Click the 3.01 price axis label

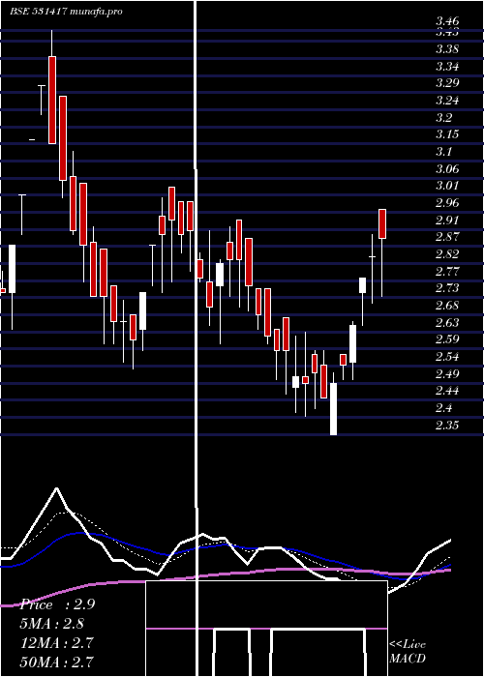447,186
